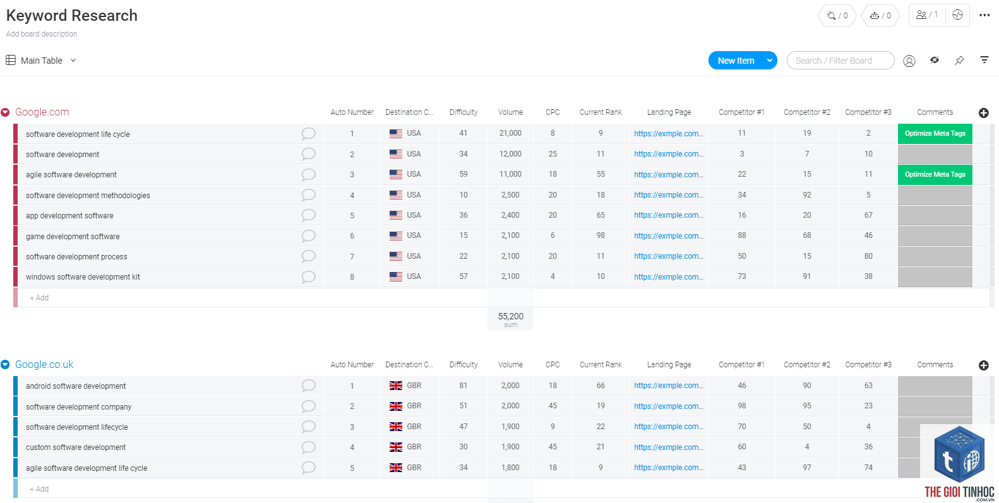The width and height of the screenshot is (999, 503).
Task: Open conversation for windows software development kit
Action: pos(308,276)
